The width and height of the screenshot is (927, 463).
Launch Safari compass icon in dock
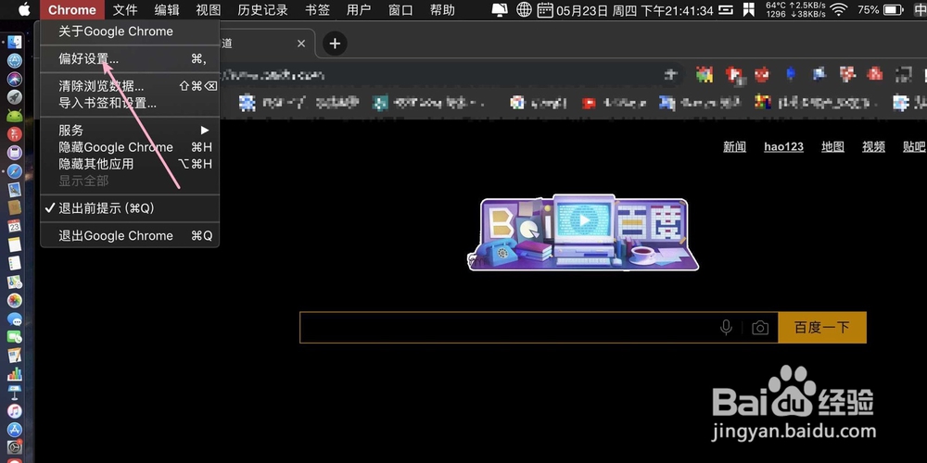(x=14, y=171)
